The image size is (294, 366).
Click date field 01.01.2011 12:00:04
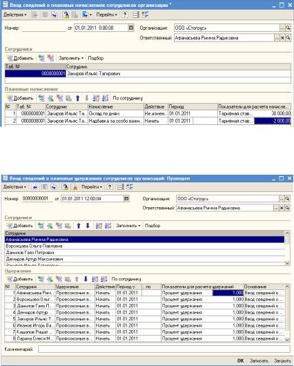tap(92, 199)
